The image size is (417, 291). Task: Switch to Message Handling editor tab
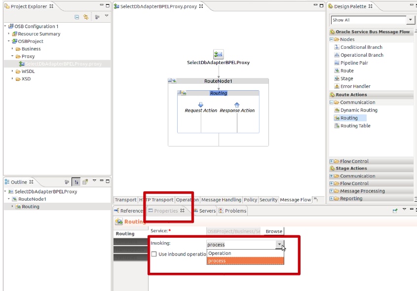pos(221,200)
